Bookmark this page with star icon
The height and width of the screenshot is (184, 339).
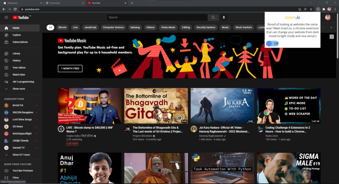click(311, 9)
